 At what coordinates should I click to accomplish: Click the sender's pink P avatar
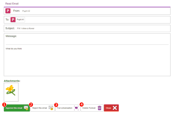click(8, 11)
